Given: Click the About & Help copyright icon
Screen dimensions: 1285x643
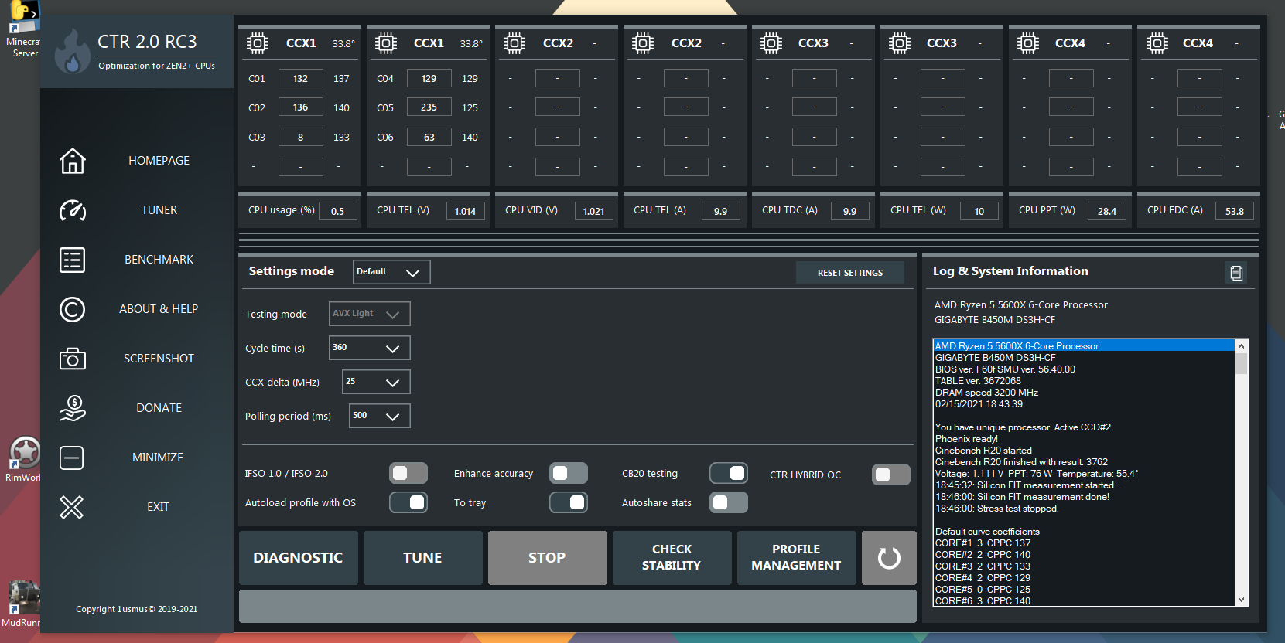Looking at the screenshot, I should click(73, 309).
